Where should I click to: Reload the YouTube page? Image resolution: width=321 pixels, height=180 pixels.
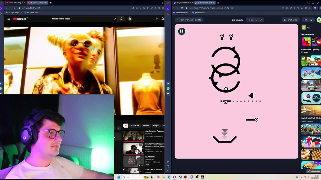14,8
